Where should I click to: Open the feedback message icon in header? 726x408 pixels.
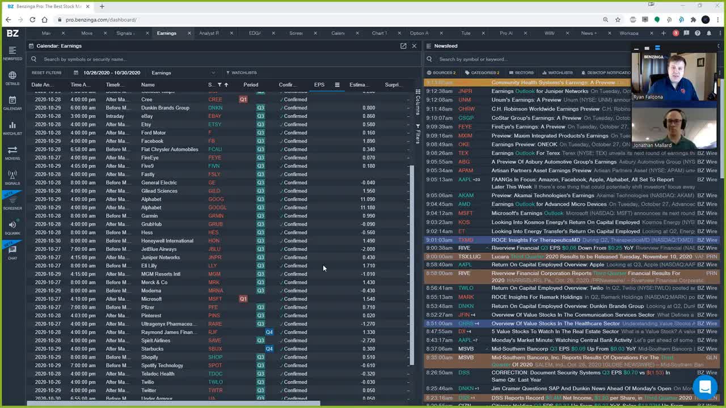(687, 33)
